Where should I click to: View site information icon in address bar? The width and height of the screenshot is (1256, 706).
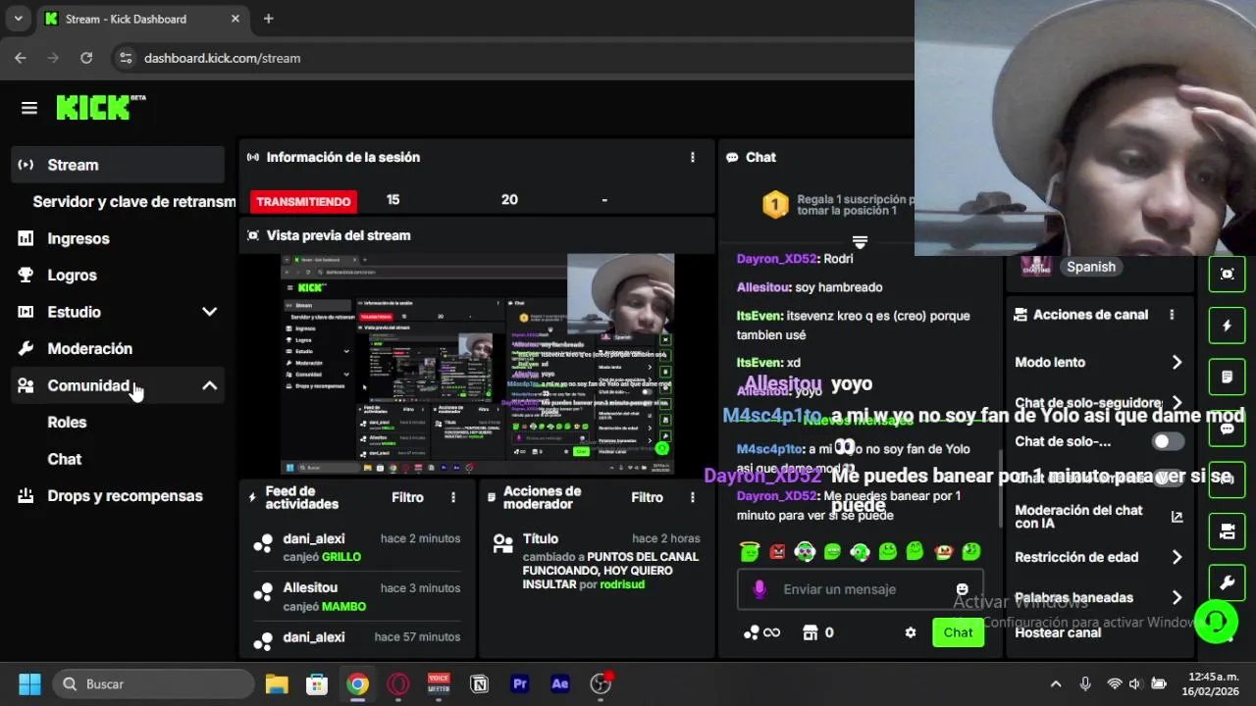tap(125, 58)
